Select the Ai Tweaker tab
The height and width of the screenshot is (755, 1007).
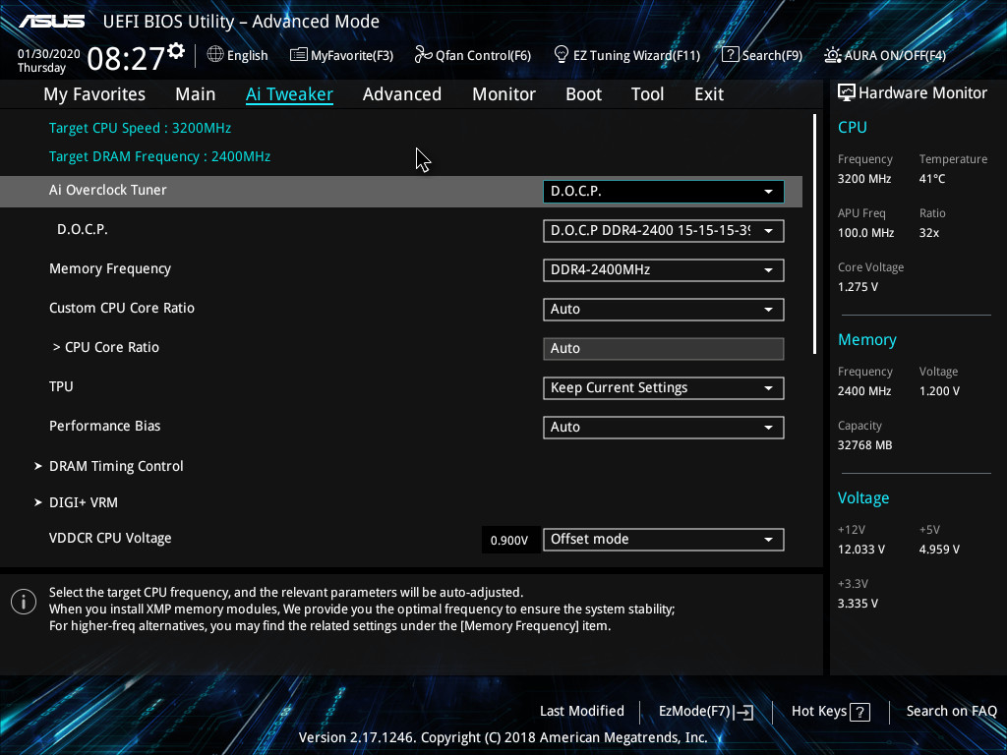click(289, 94)
